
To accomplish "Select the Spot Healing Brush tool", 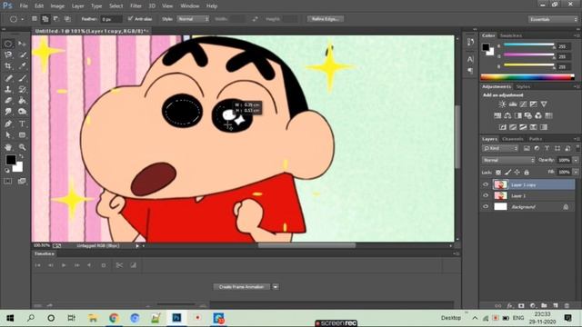I will click(8, 78).
